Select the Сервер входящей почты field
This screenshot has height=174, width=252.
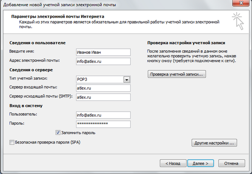click(103, 88)
